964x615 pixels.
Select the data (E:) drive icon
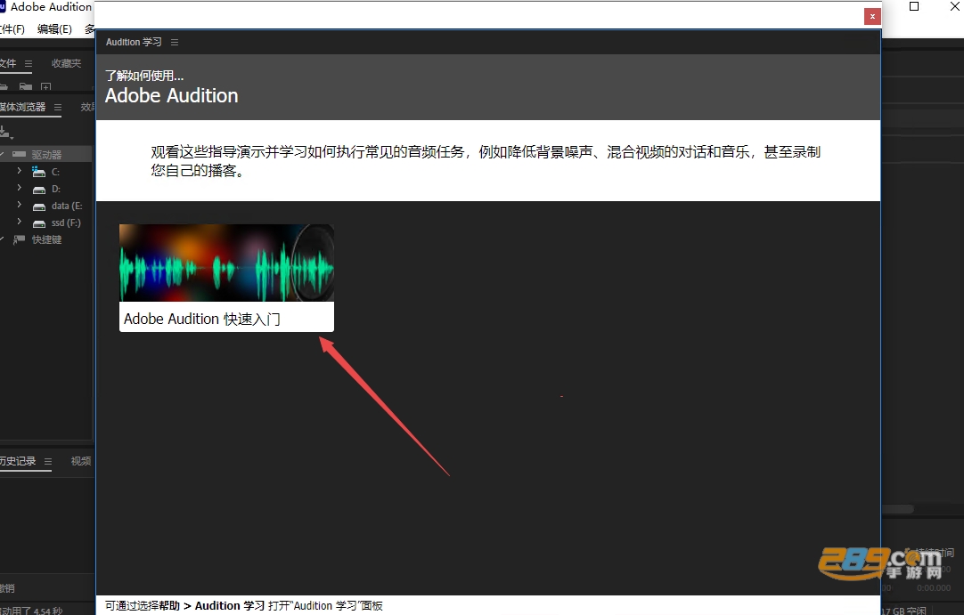coord(38,206)
